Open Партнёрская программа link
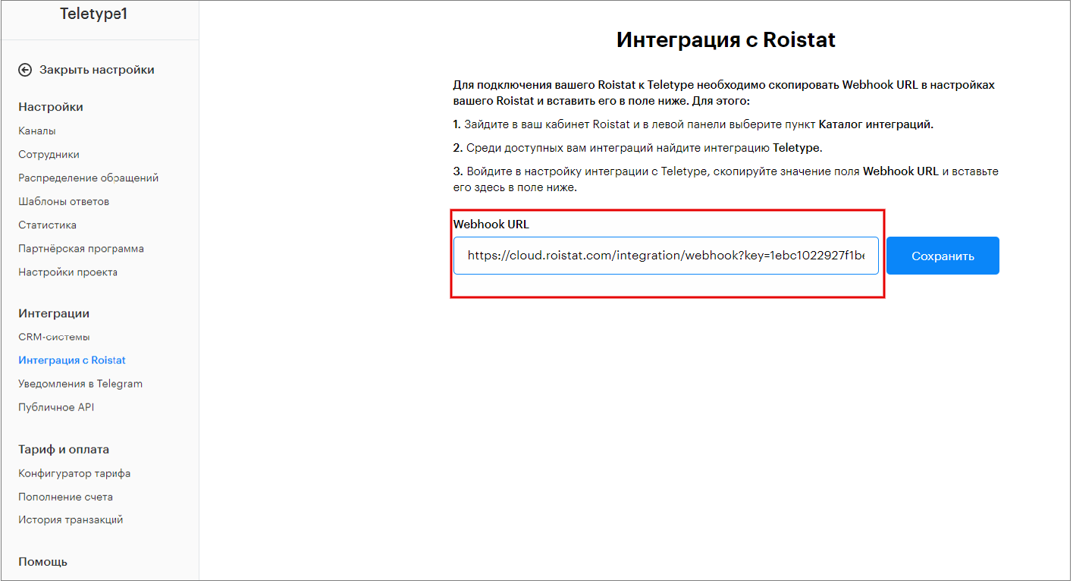1073x581 pixels. [x=81, y=249]
